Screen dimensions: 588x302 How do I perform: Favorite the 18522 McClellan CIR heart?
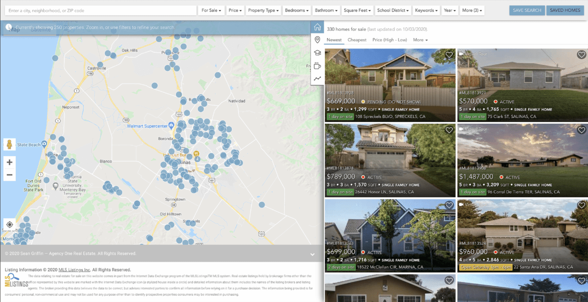click(449, 205)
